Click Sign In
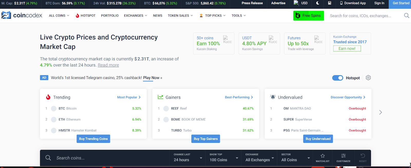The width and height of the screenshot is (411, 168). coord(379,3)
